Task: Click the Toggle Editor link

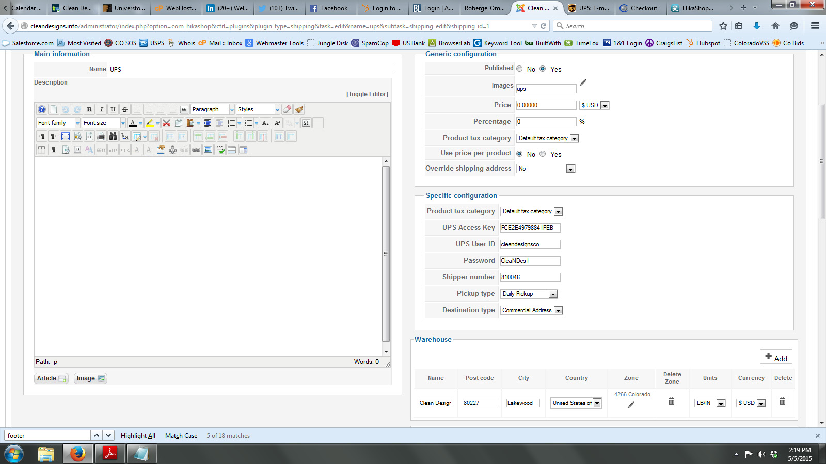Action: 367,94
